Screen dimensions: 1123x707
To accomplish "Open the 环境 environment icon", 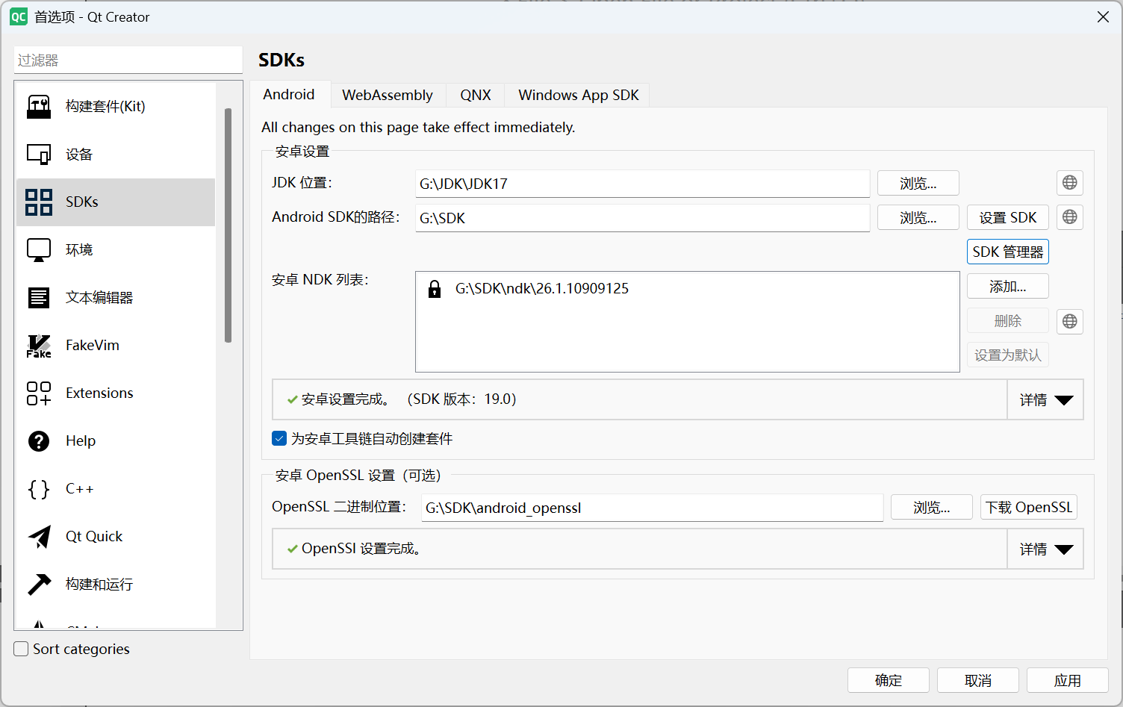I will [x=39, y=250].
